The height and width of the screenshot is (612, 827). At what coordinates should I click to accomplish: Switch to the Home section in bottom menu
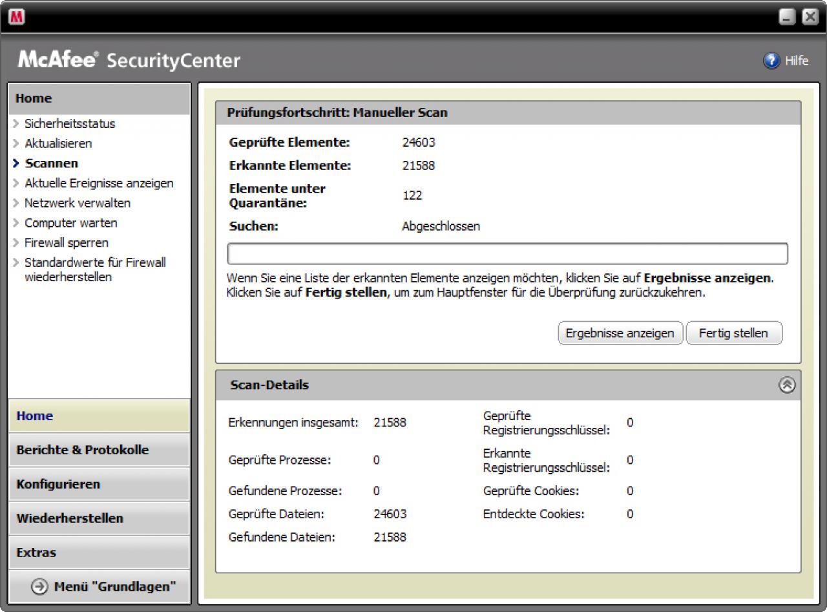point(99,416)
